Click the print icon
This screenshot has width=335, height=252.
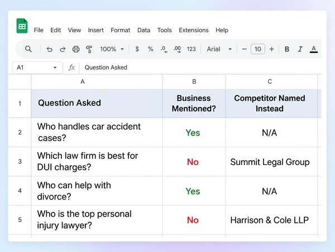point(76,49)
